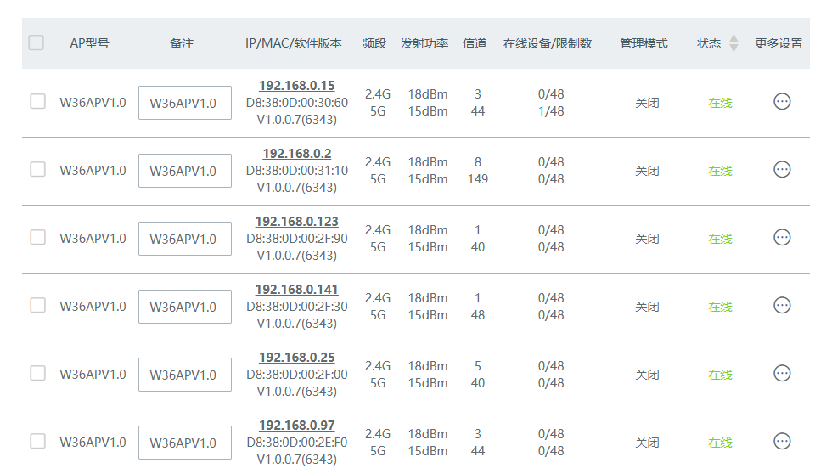Click MAC address D8:38:0D:00:2F:30

point(296,307)
